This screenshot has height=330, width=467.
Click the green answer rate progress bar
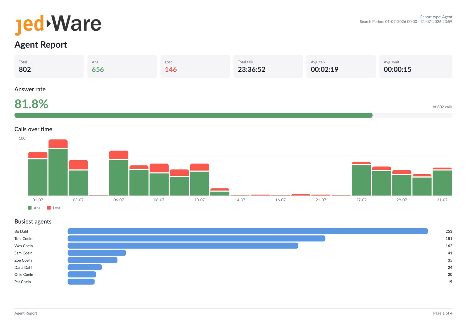pos(194,115)
